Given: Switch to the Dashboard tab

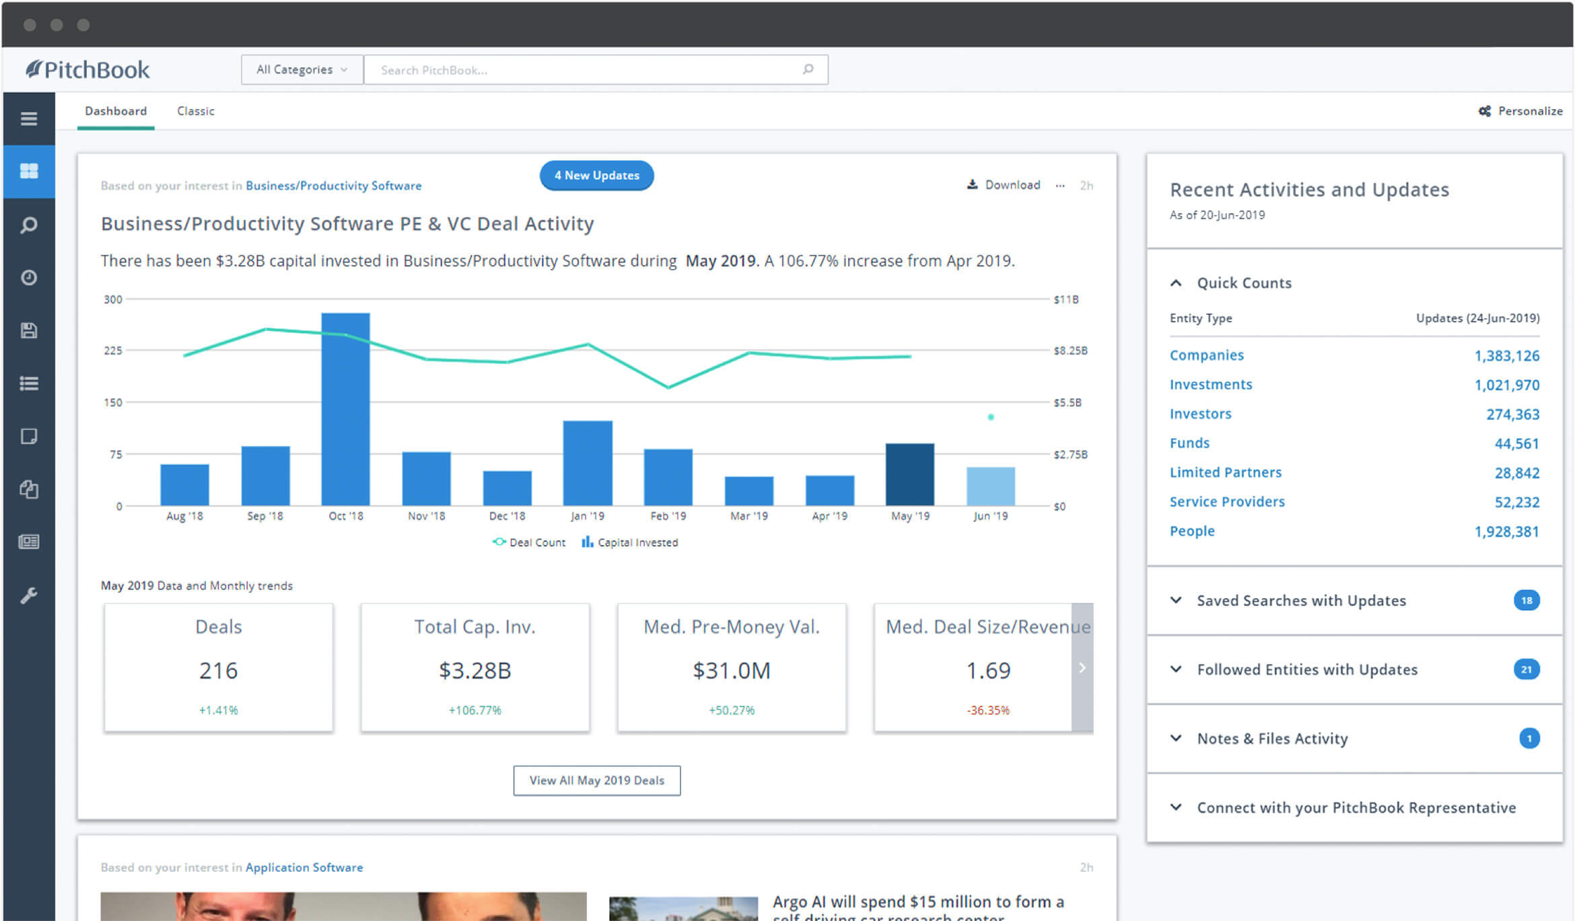Looking at the screenshot, I should (116, 111).
